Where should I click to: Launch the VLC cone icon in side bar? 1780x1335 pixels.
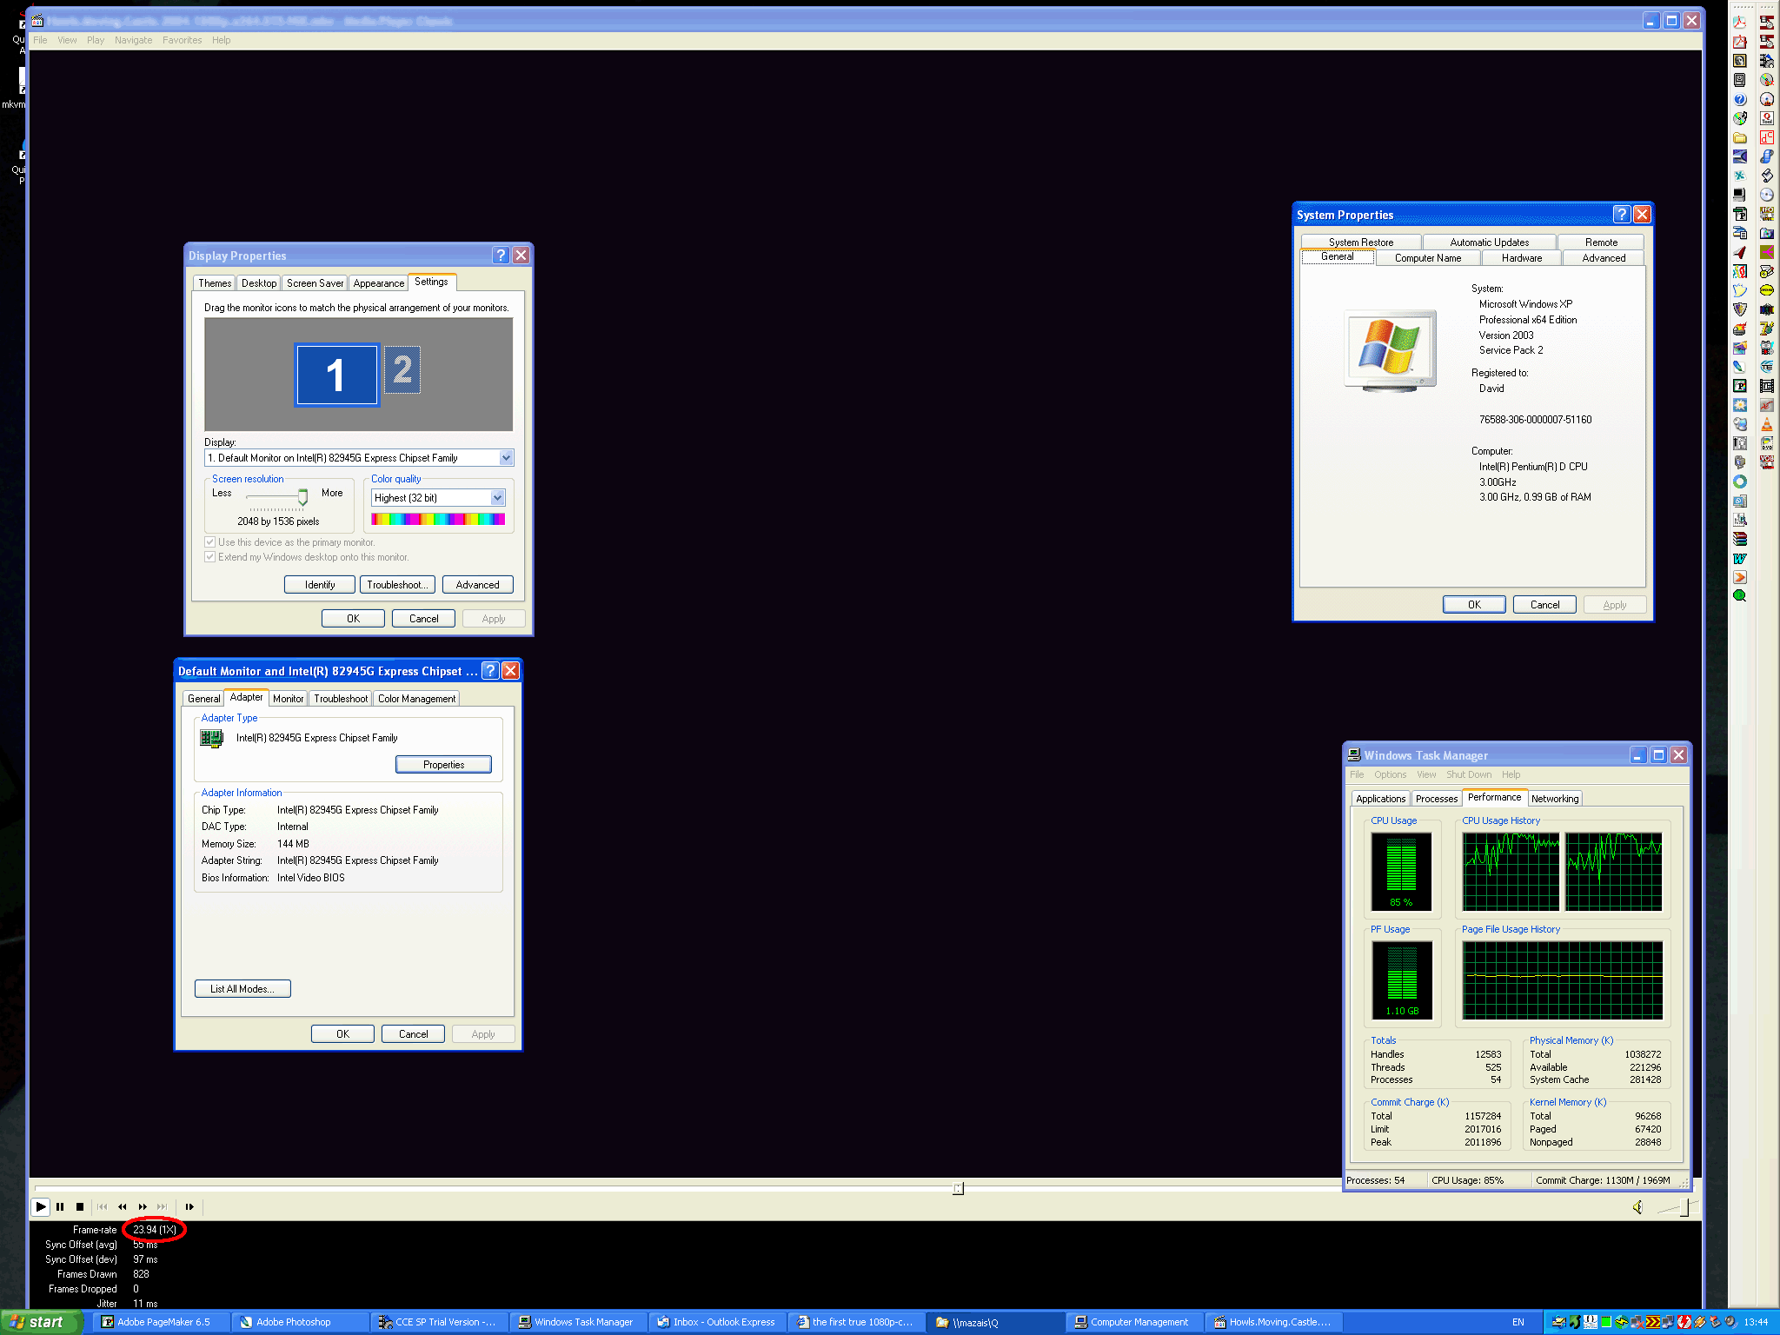click(1767, 424)
